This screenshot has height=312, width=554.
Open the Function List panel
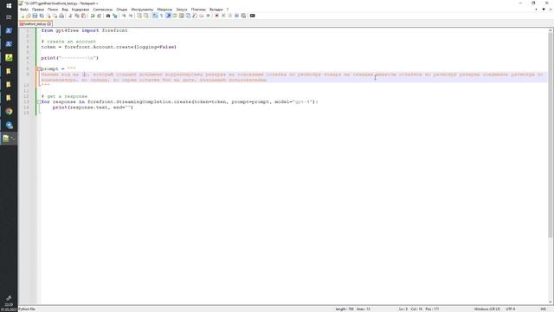(x=194, y=16)
